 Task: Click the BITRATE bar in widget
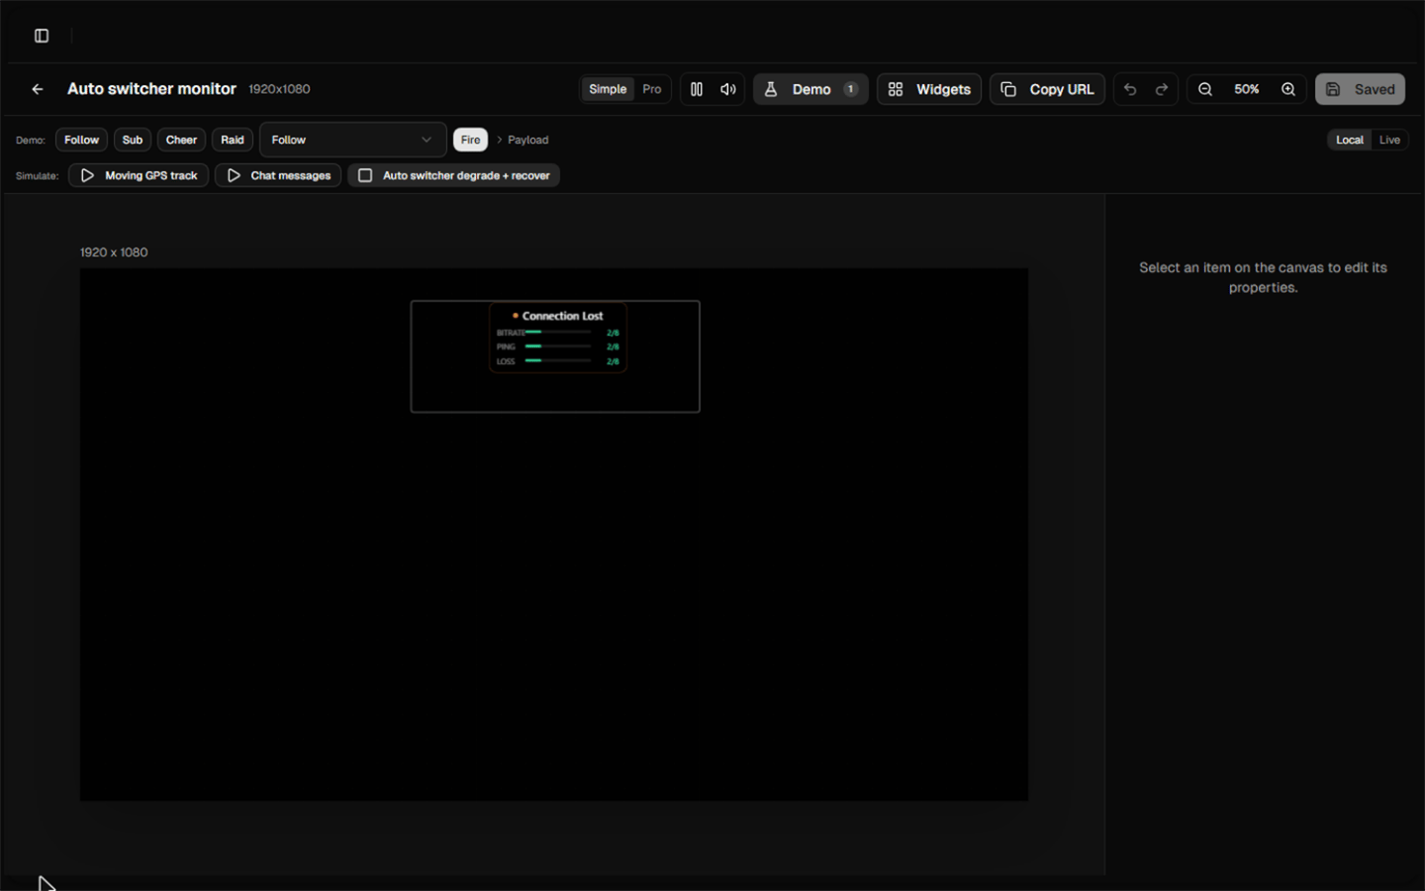pos(558,333)
